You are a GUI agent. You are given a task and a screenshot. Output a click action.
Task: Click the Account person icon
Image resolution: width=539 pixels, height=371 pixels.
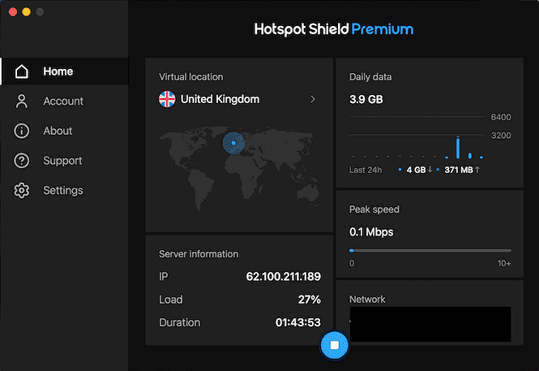22,101
